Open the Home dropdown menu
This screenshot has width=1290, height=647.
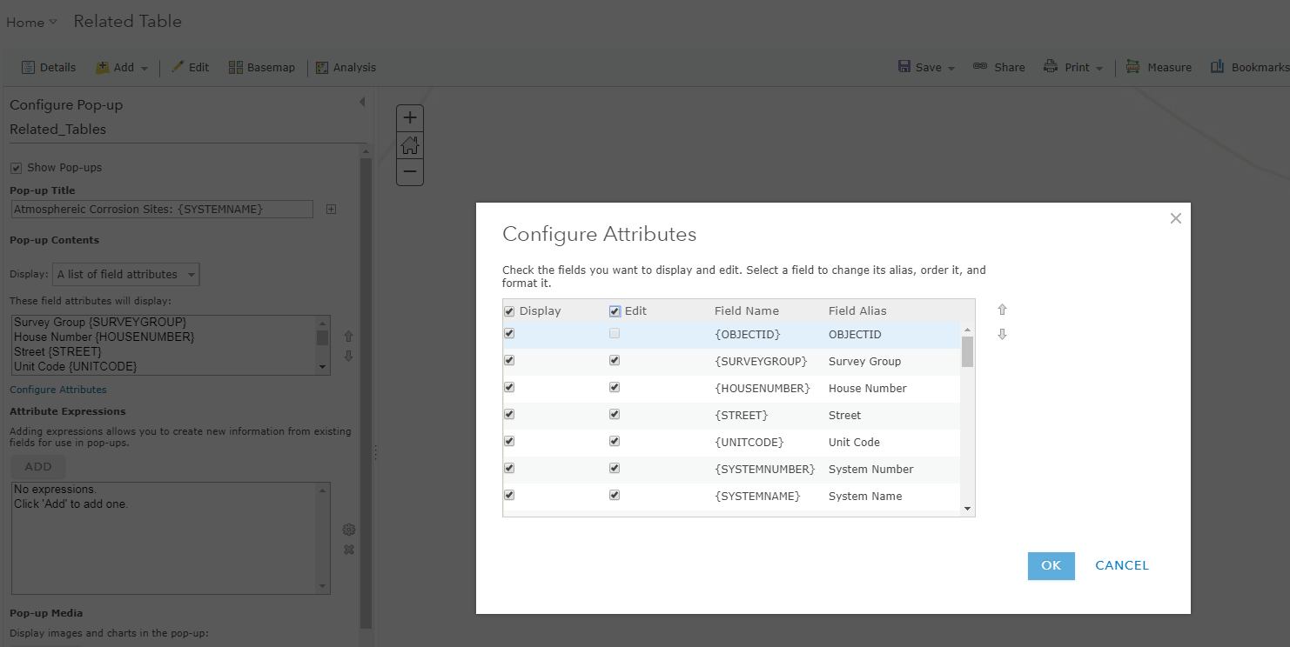[x=31, y=23]
